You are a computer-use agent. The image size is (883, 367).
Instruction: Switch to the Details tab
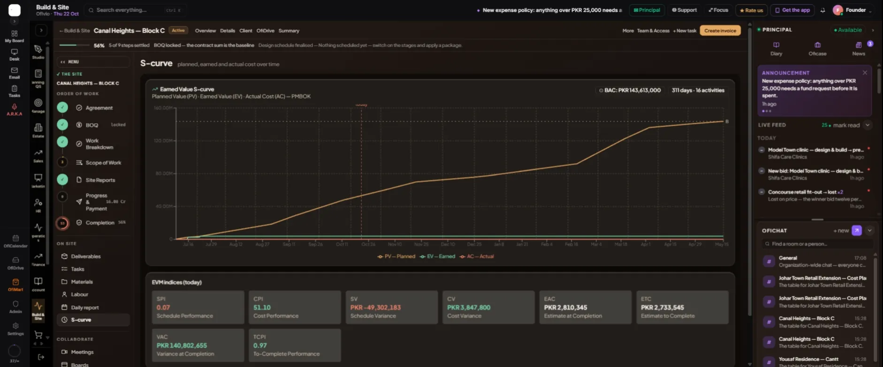tap(228, 31)
